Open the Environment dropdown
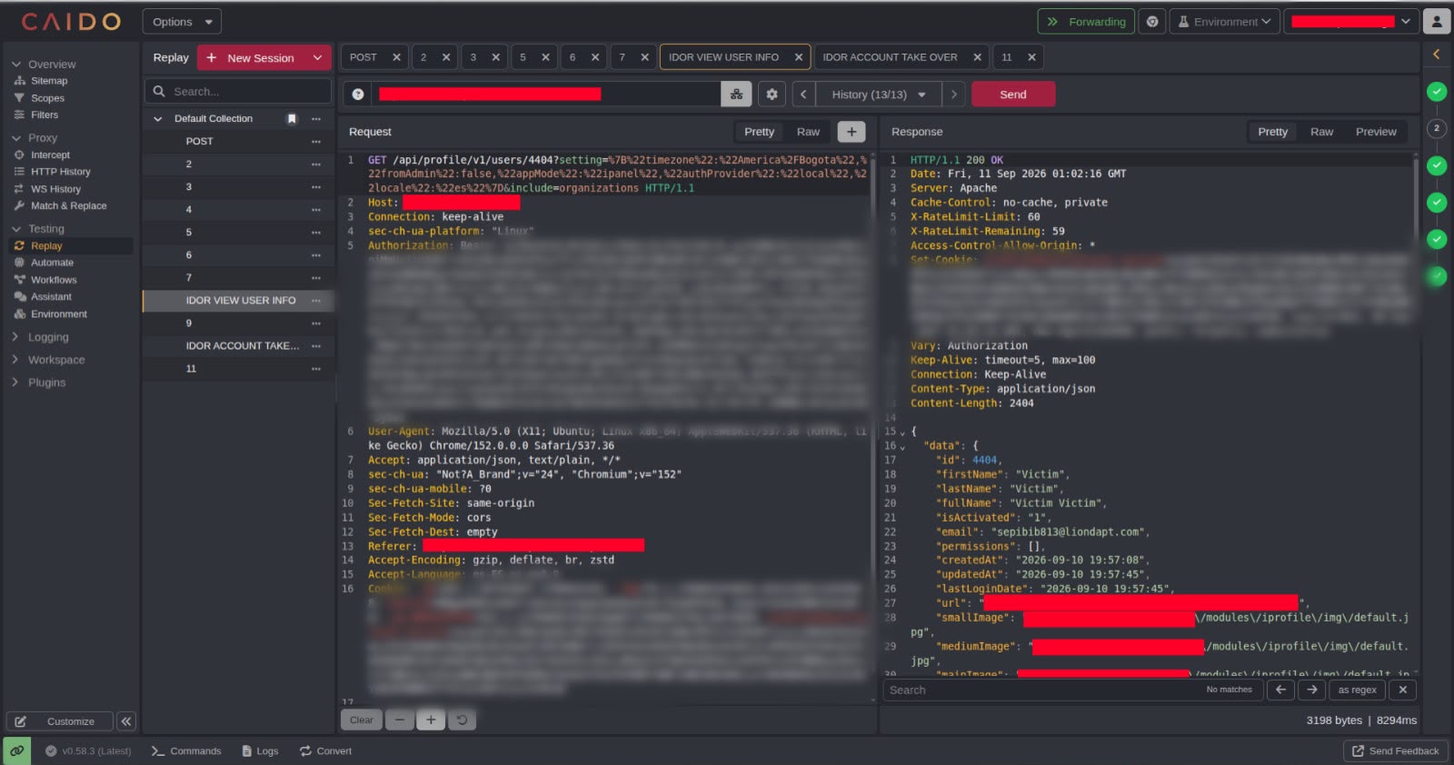The image size is (1454, 765). click(x=1224, y=22)
